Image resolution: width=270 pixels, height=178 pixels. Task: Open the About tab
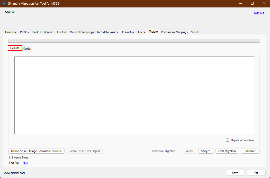[x=194, y=32]
